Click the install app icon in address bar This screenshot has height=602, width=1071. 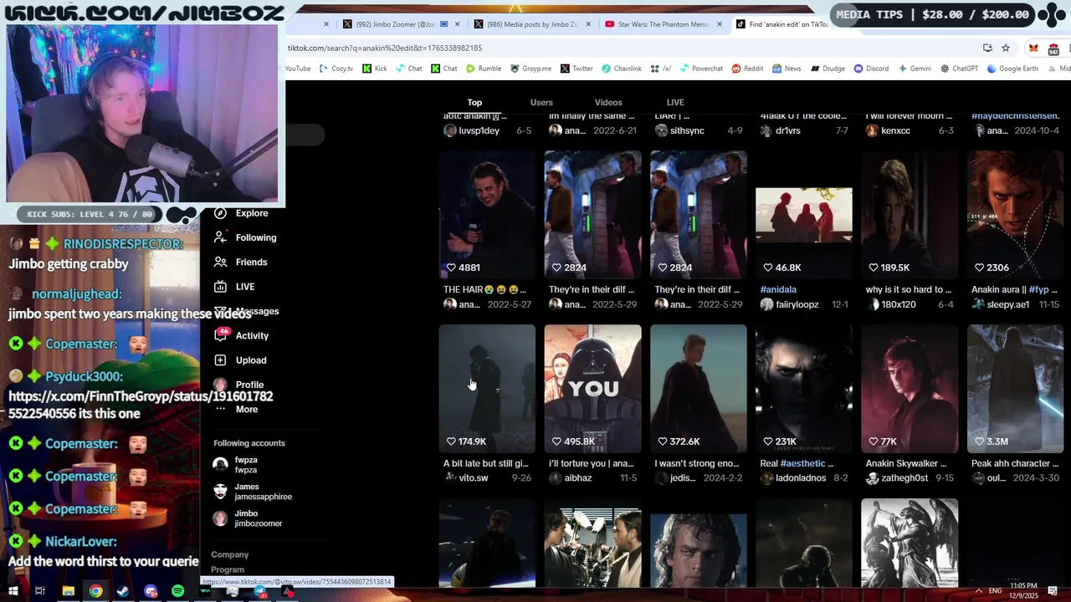click(987, 48)
